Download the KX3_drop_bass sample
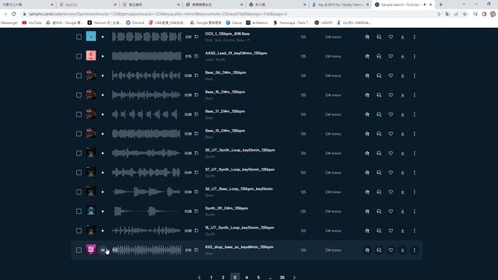 (x=402, y=250)
